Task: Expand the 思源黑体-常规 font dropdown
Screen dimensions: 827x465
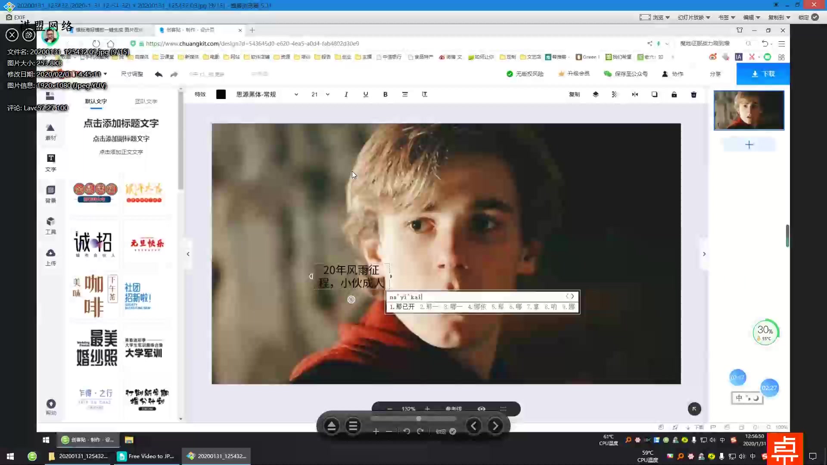Action: (296, 94)
